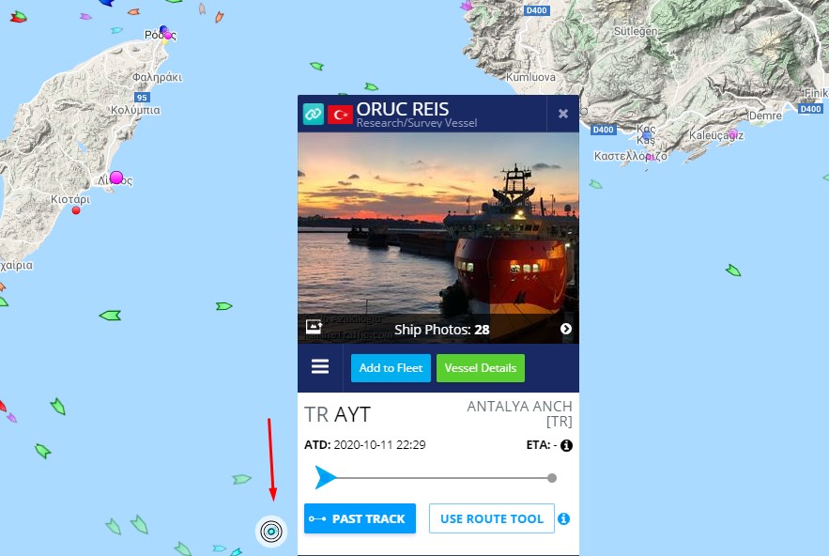Click the teal link icon beside vessel name
The height and width of the screenshot is (556, 829).
point(313,114)
